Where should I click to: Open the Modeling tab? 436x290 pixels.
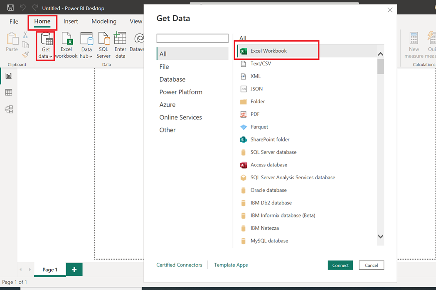coord(103,21)
